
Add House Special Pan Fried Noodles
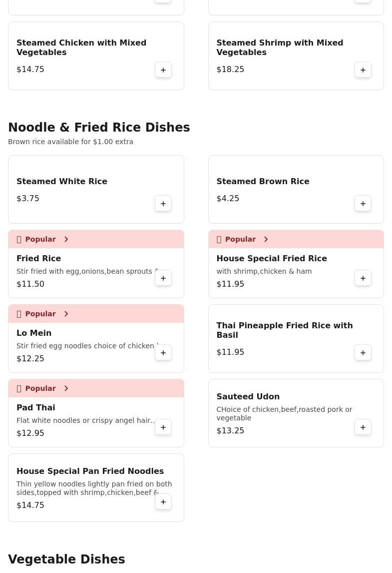pos(163,502)
